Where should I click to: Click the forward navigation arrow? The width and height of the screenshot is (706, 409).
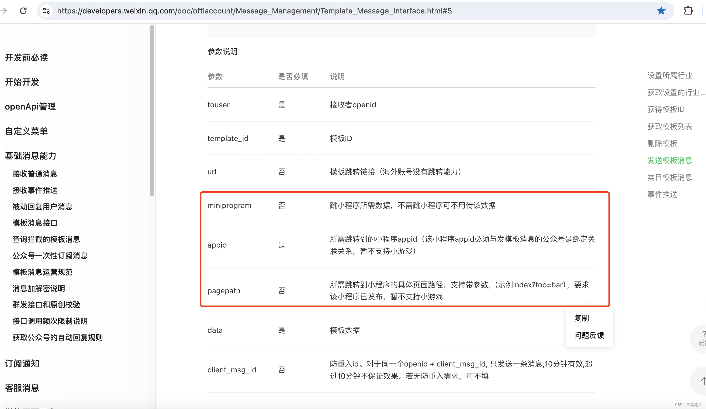[x=4, y=11]
